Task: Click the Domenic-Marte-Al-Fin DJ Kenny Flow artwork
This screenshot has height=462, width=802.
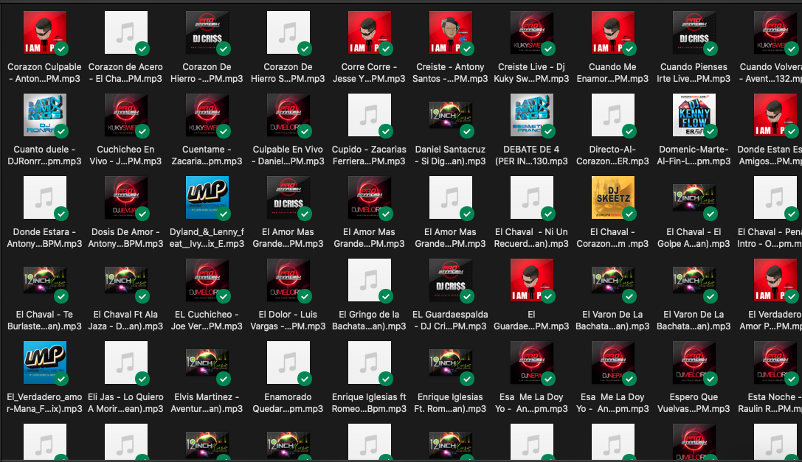Action: click(x=694, y=115)
